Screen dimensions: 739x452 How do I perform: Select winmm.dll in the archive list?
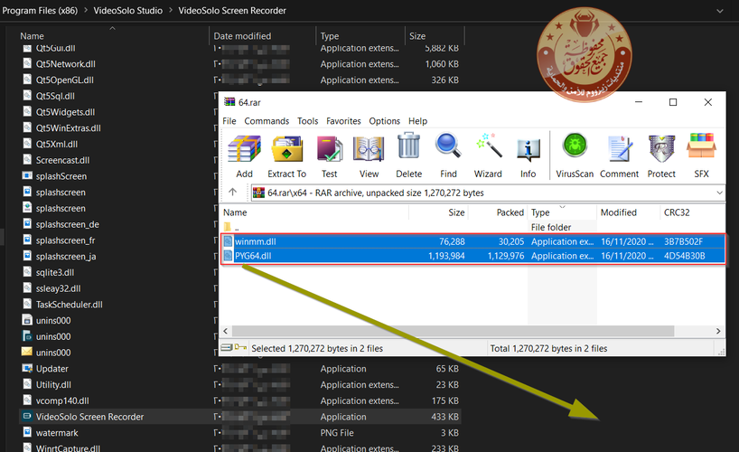tap(473, 241)
